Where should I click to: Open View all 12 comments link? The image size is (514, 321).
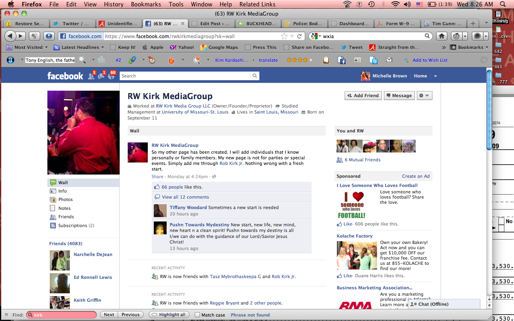(185, 197)
